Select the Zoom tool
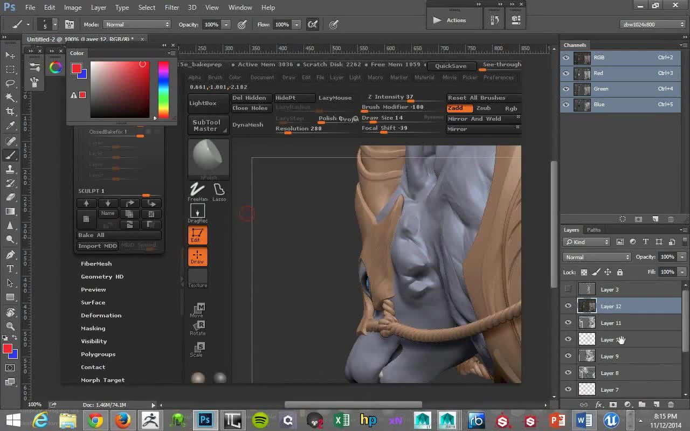The height and width of the screenshot is (431, 690). point(10,326)
